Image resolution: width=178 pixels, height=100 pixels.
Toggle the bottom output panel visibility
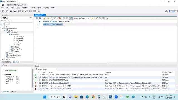pos(173,11)
